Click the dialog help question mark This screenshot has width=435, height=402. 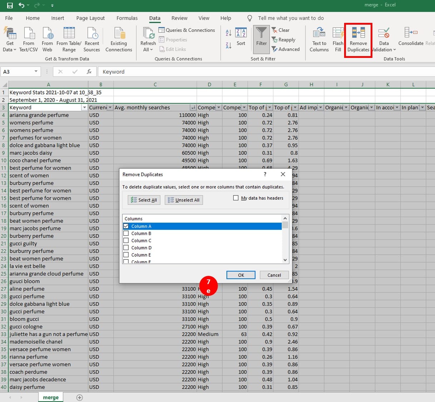265,174
